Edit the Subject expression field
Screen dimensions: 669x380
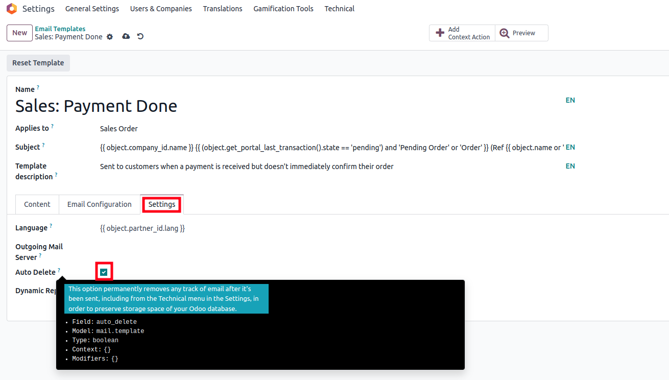pyautogui.click(x=332, y=148)
